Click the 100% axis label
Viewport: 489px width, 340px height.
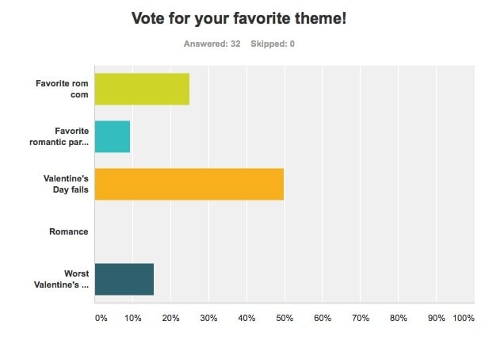click(x=464, y=318)
